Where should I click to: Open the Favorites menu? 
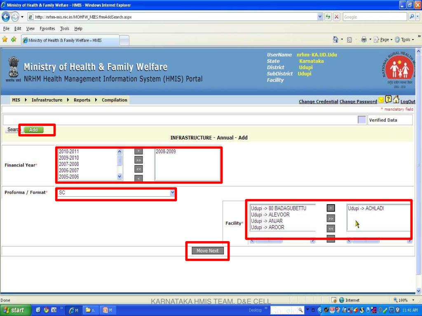coord(47,28)
